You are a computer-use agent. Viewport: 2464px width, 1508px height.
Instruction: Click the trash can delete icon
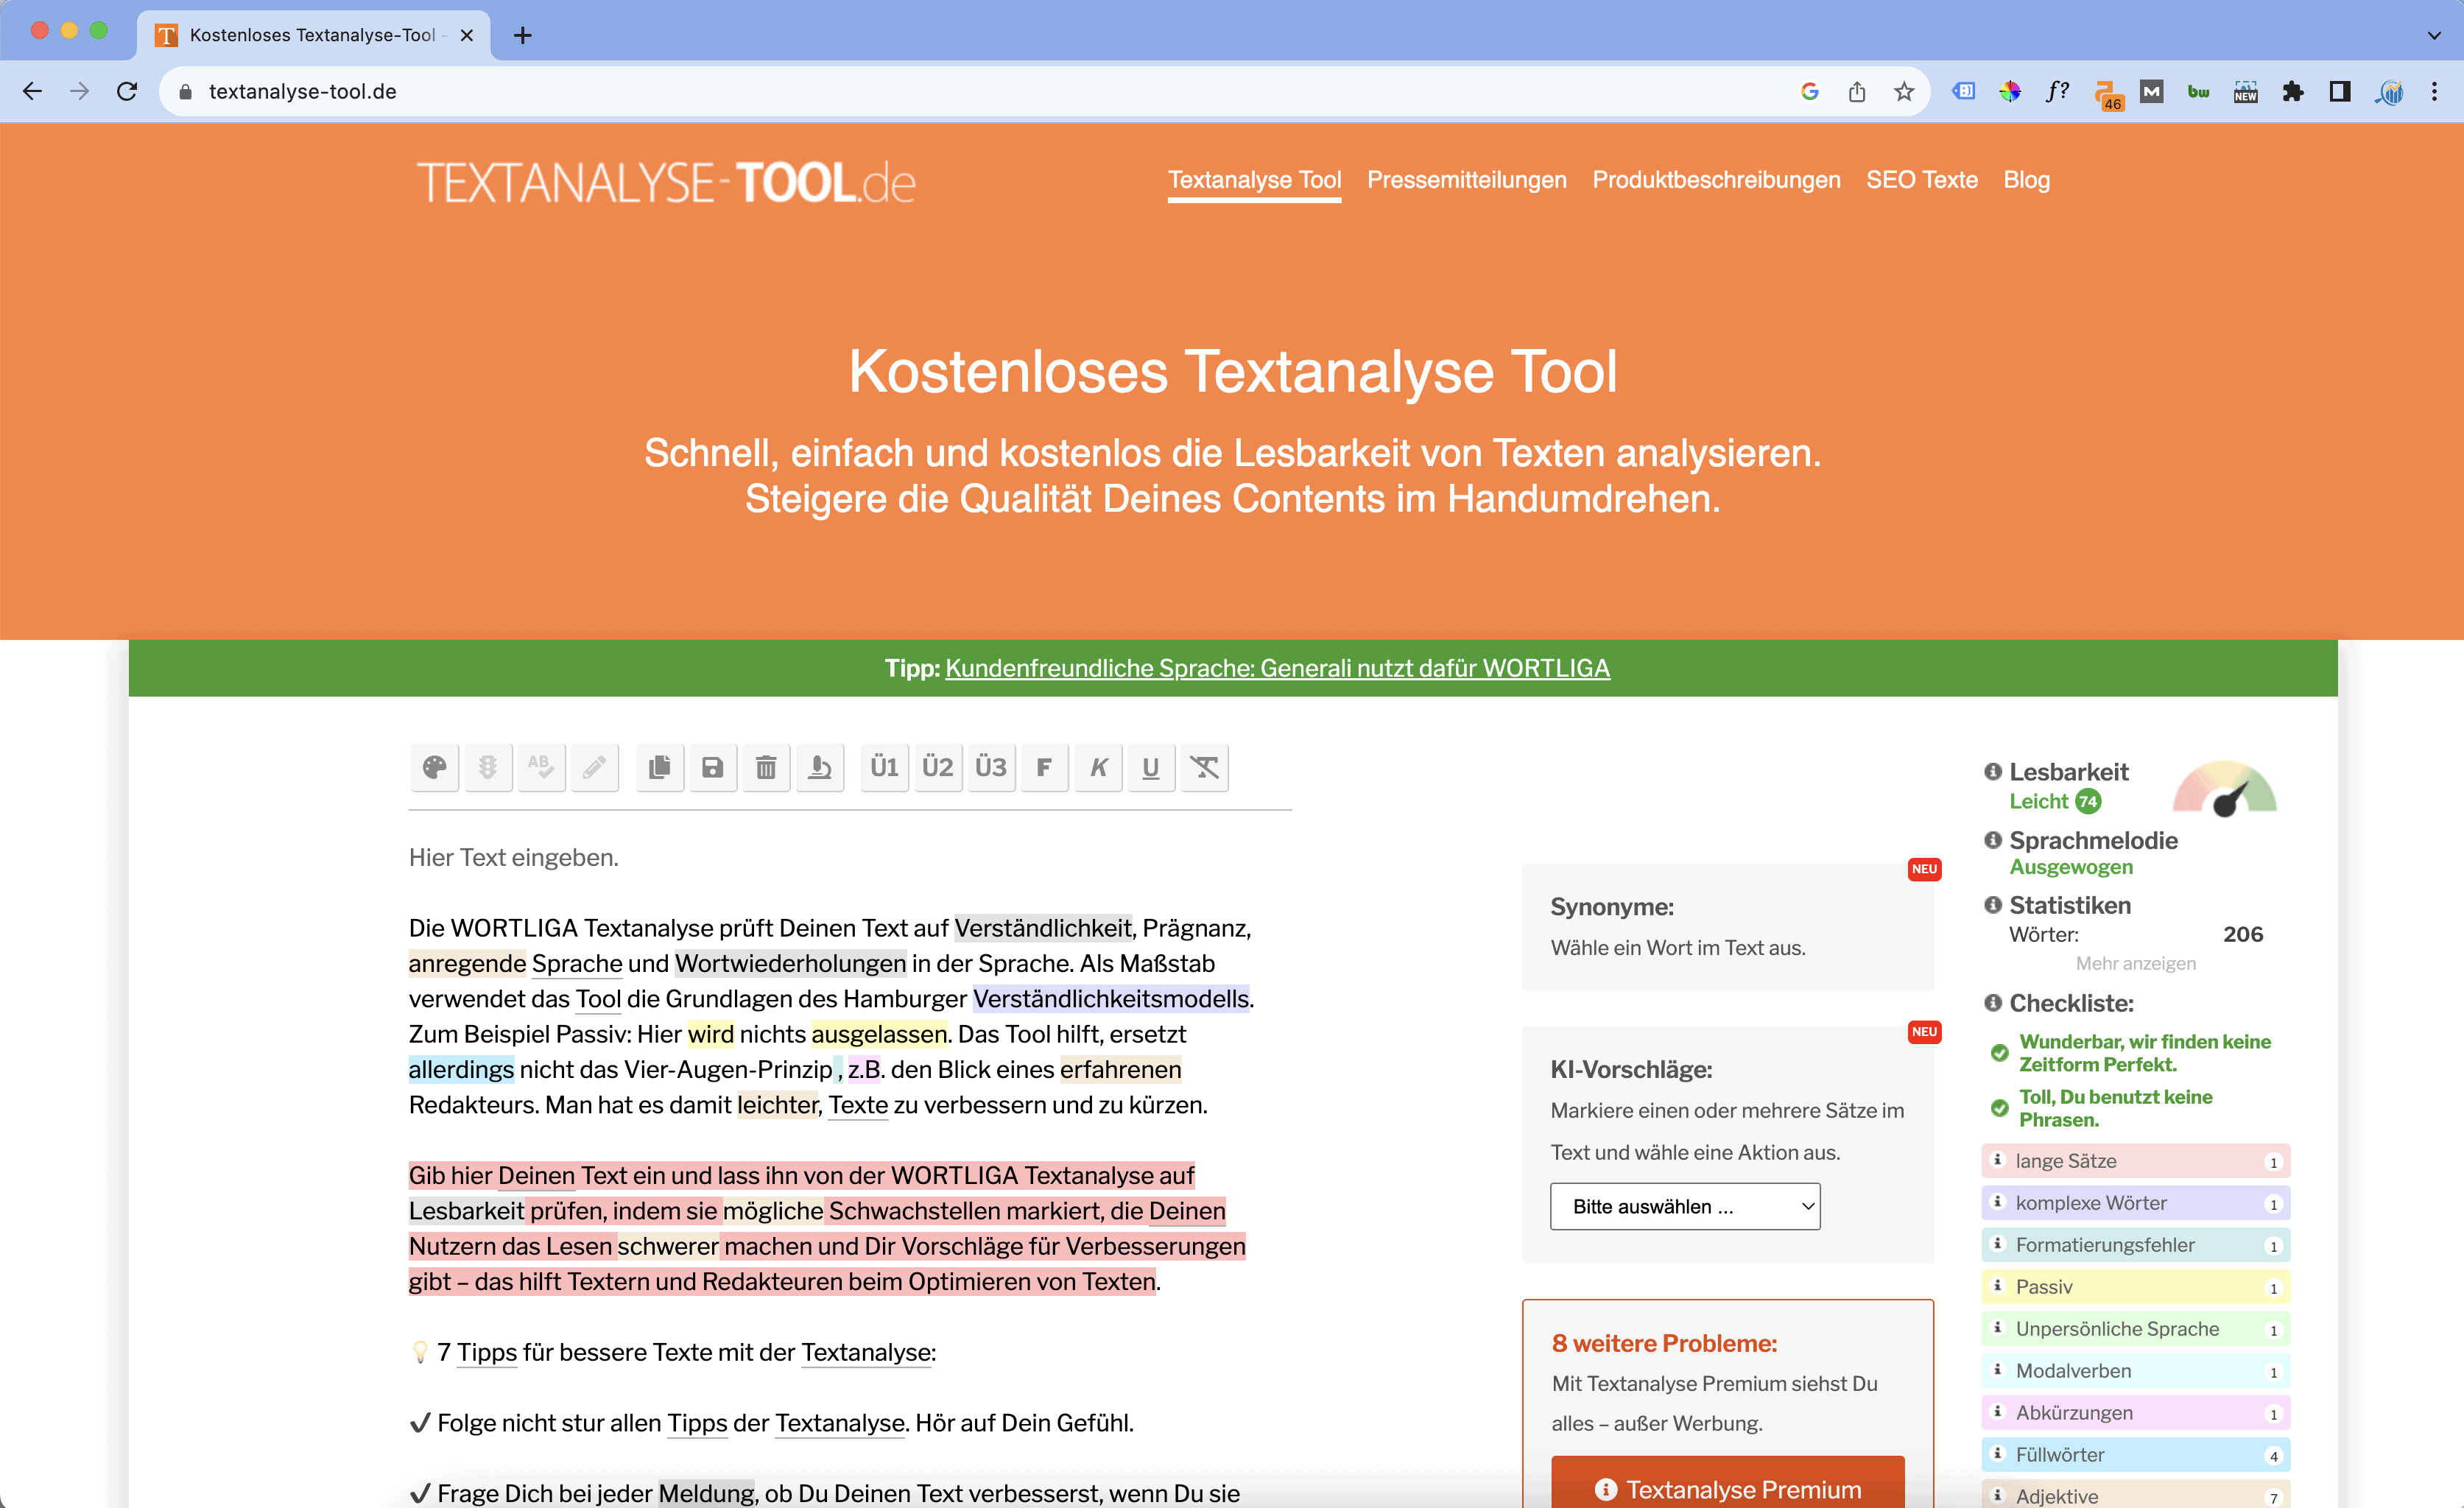click(766, 767)
